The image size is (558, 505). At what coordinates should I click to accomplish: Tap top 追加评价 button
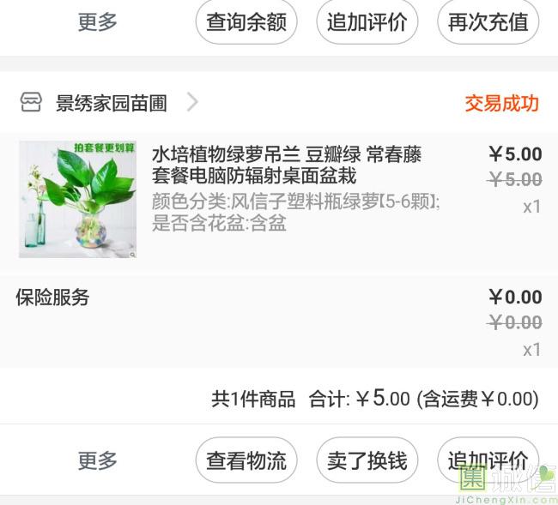coord(367,22)
